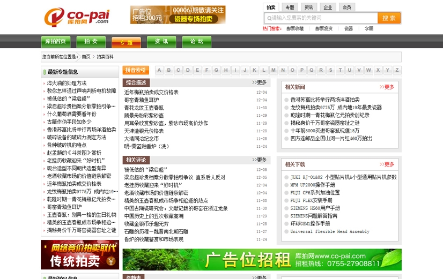Click letter A in the pinyin index
Image resolution: width=443 pixels, height=279 pixels.
click(x=159, y=70)
